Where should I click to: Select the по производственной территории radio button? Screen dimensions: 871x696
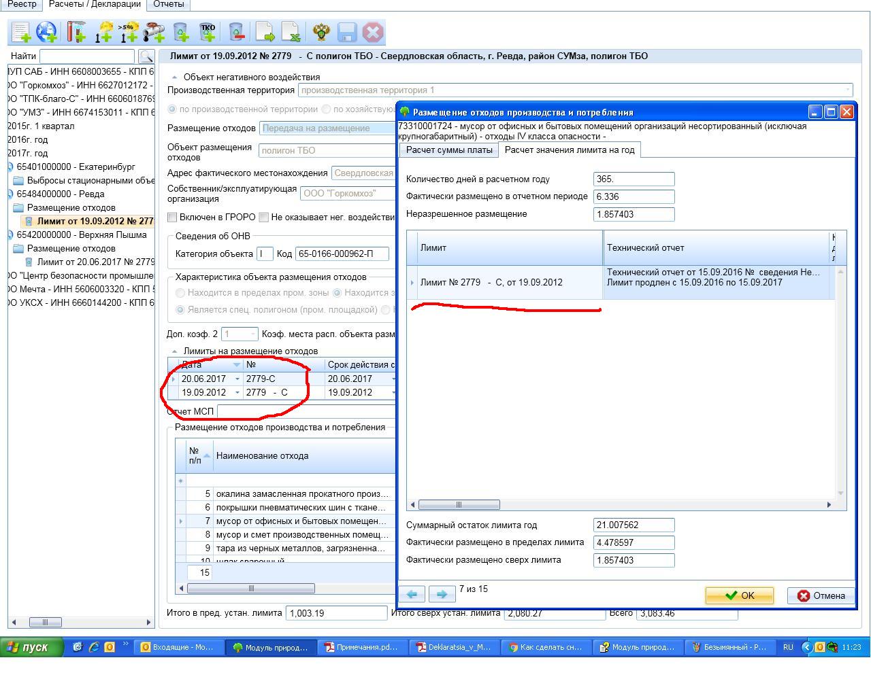(172, 109)
